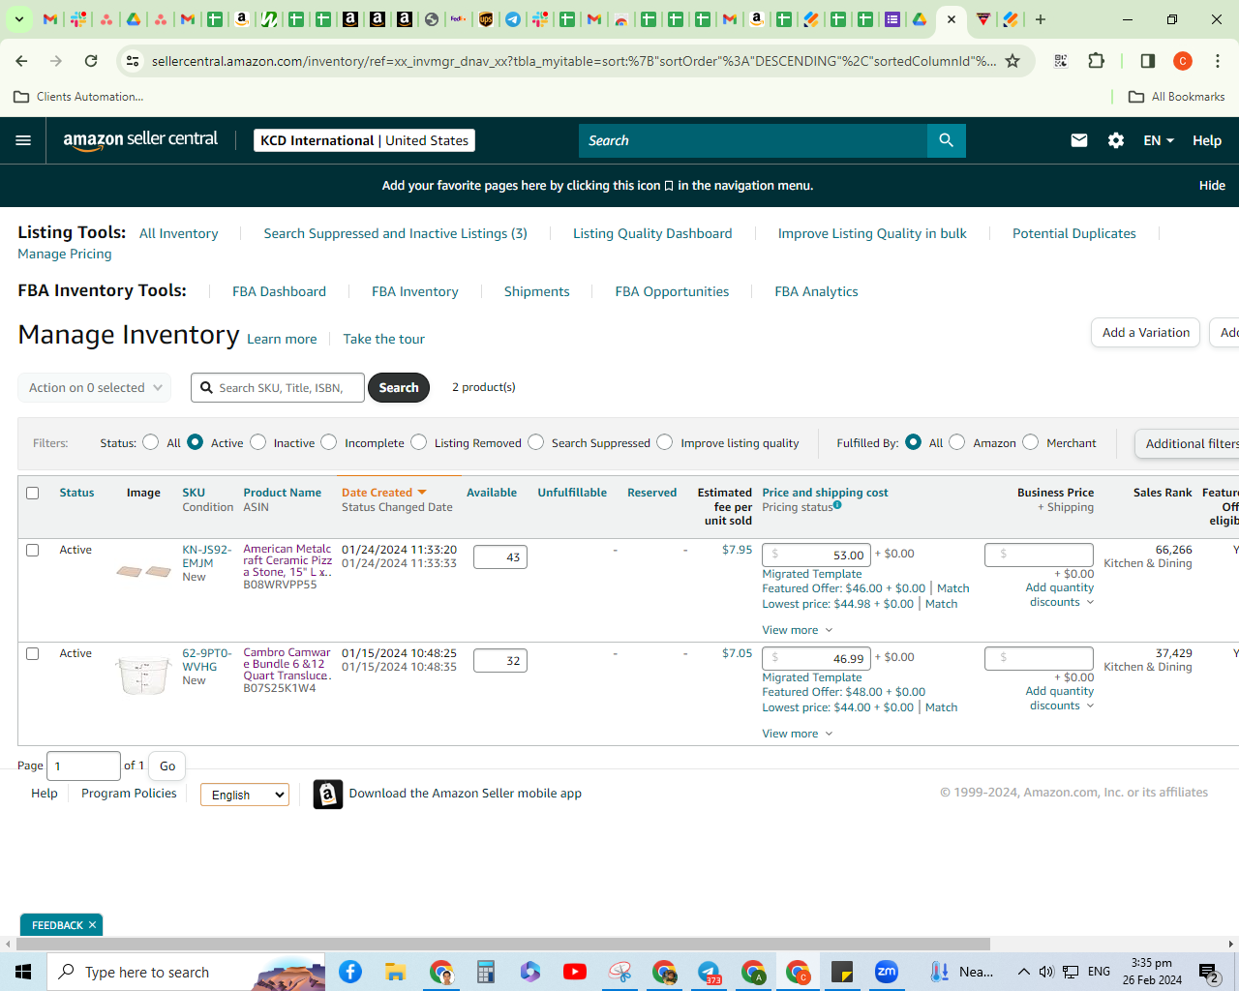
Task: Open the English language select in footer
Action: tap(245, 795)
